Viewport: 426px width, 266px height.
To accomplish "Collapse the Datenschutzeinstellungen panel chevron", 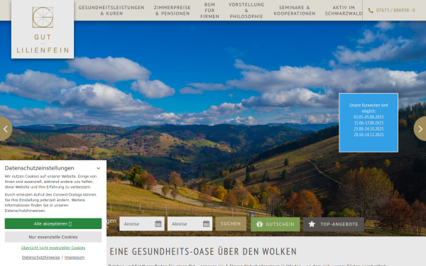I will [x=99, y=168].
